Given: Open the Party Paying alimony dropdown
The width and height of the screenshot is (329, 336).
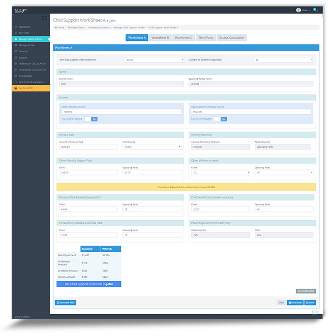Looking at the screenshot, I should click(153, 147).
